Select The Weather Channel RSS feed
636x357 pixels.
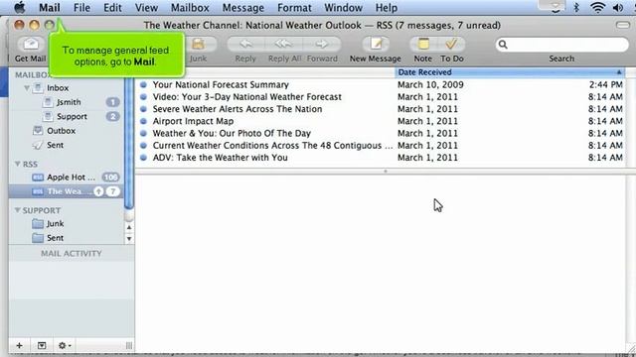pos(67,191)
